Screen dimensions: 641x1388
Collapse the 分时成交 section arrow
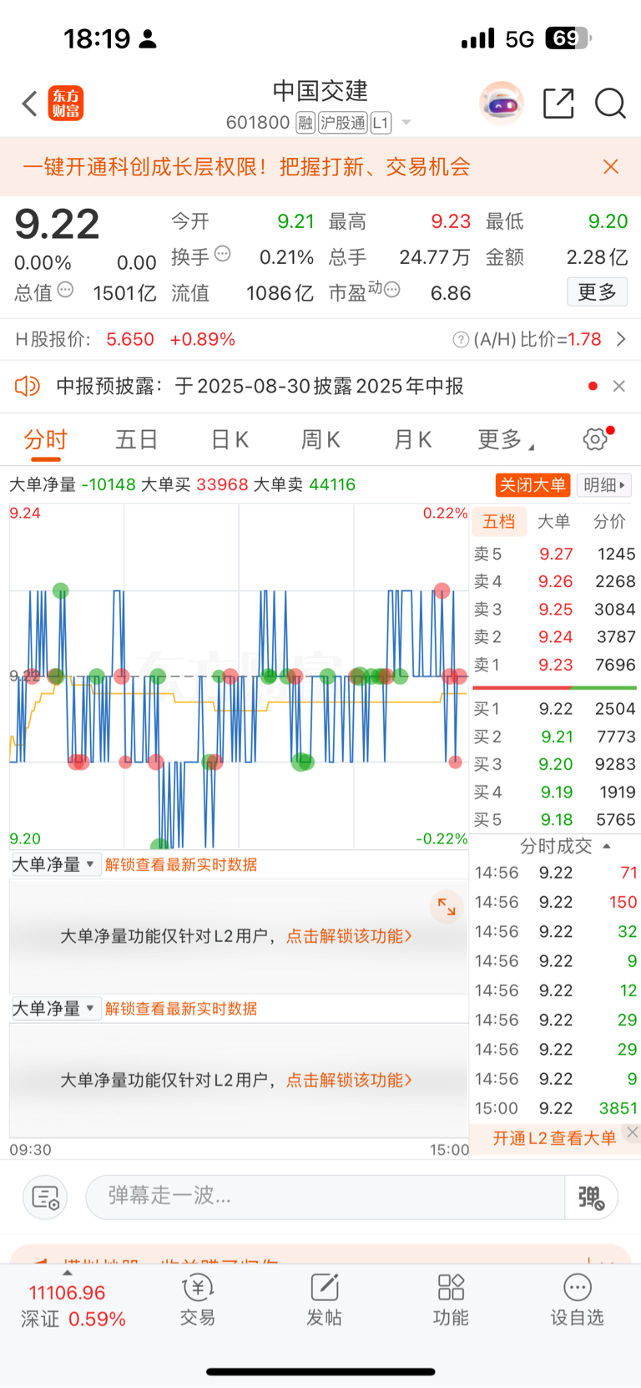(x=607, y=846)
